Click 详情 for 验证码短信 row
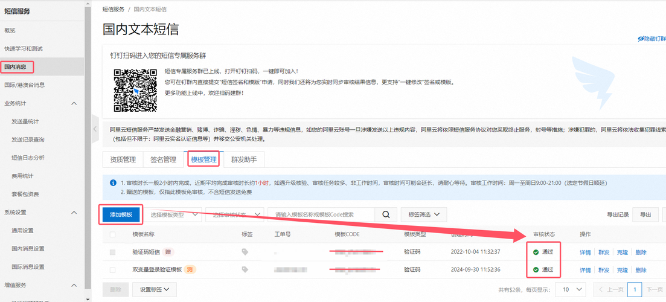 (585, 252)
